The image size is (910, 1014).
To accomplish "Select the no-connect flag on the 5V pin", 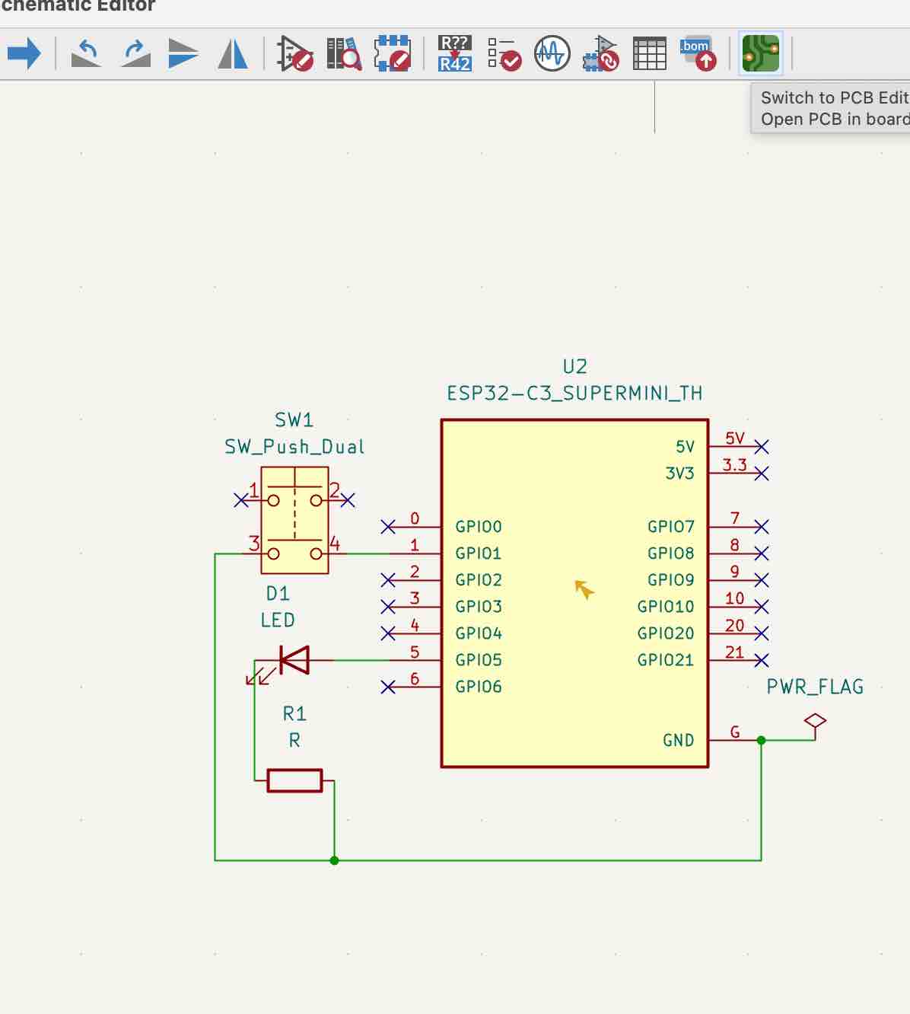I will (x=762, y=447).
